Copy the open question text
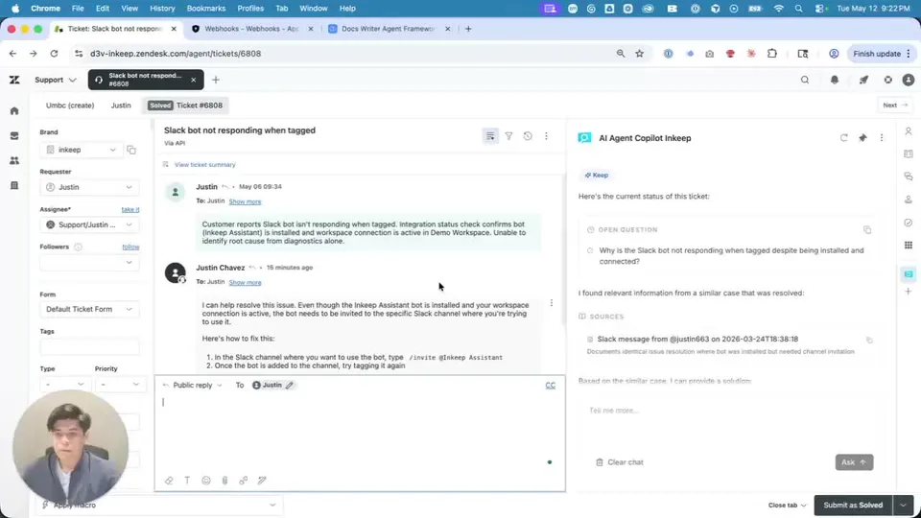This screenshot has height=518, width=921. click(867, 229)
